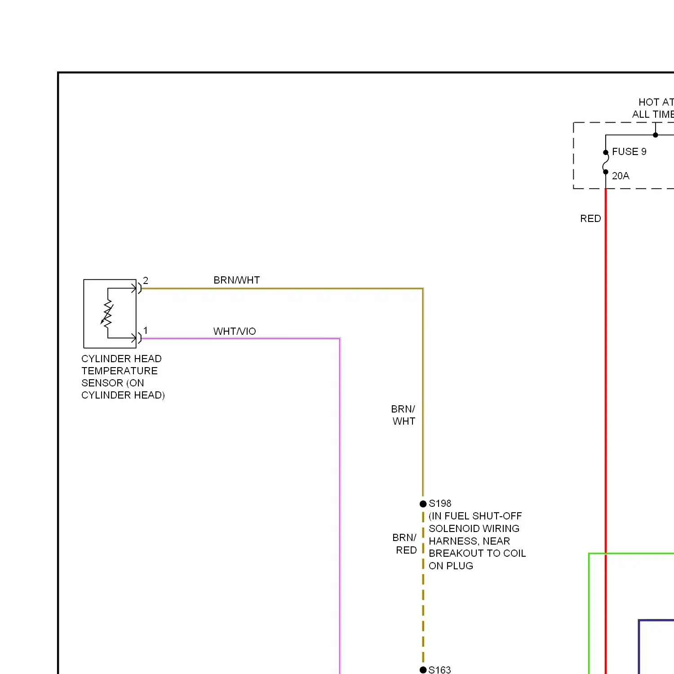Click the 'HOT AT ALL TIMES' text
674x674 pixels.
click(x=653, y=108)
